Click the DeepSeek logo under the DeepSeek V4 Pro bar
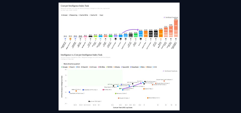The image size is (241, 113). (75, 39)
